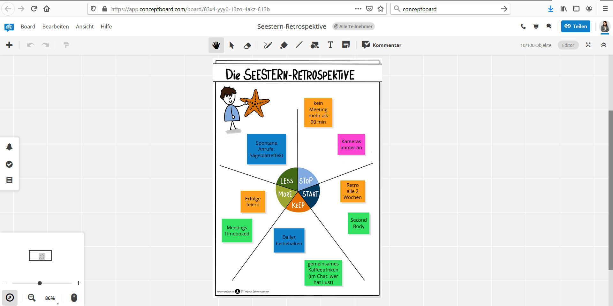Select the text tool
This screenshot has height=306, width=613.
pos(330,45)
